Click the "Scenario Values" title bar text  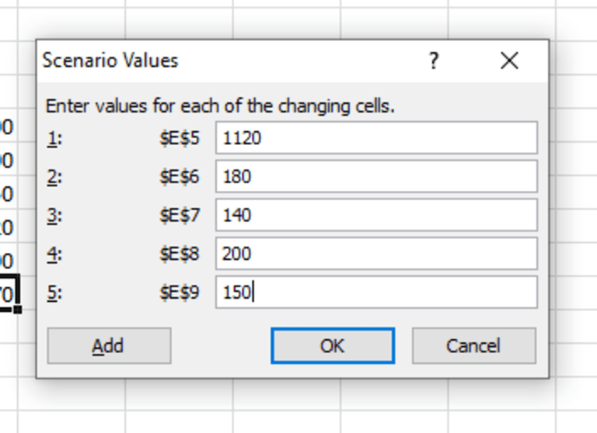[110, 61]
